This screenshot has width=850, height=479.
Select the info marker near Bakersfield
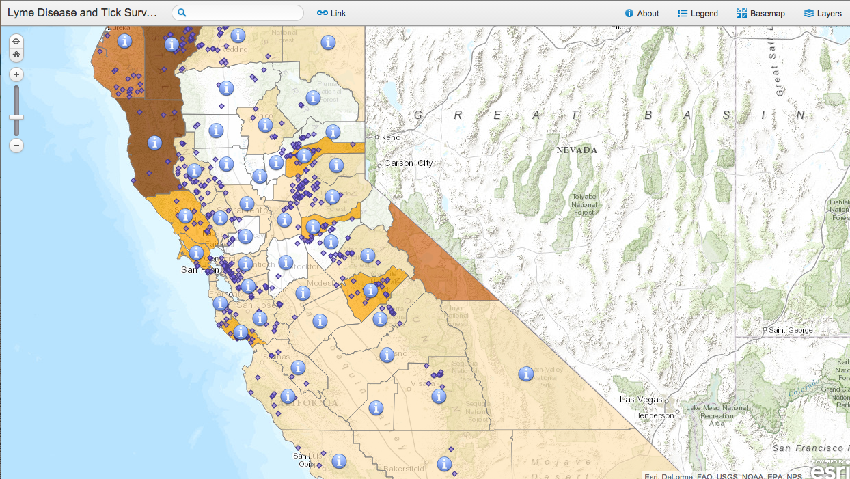(x=444, y=465)
